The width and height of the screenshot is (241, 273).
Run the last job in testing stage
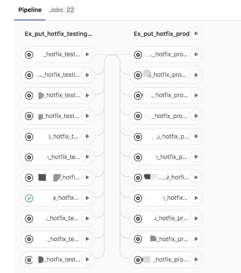pos(87,259)
